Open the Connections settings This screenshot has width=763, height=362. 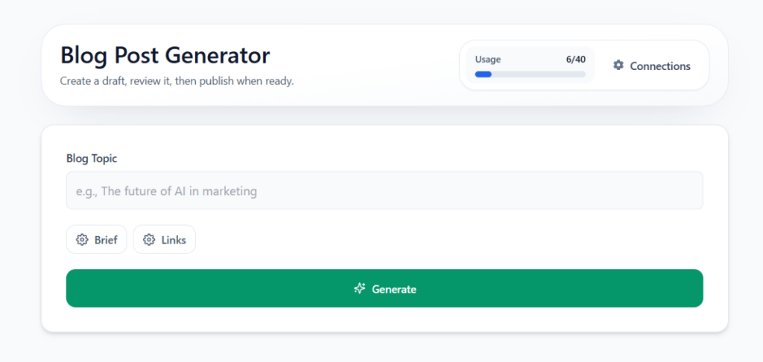(x=652, y=66)
